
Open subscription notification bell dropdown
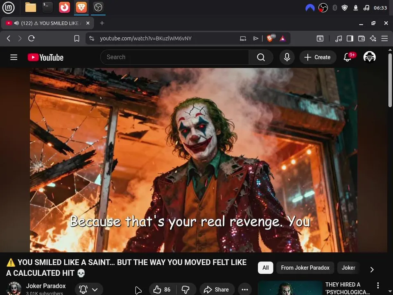(x=89, y=289)
